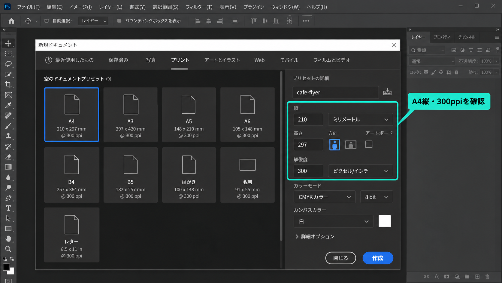The image size is (502, 283).
Task: Select the Move tool in the toolbar
Action: 8,44
